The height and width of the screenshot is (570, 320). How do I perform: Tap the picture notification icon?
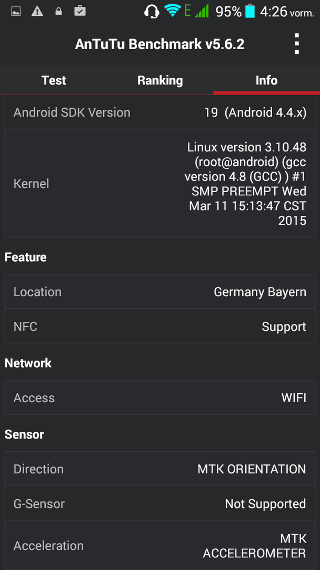[x=16, y=12]
